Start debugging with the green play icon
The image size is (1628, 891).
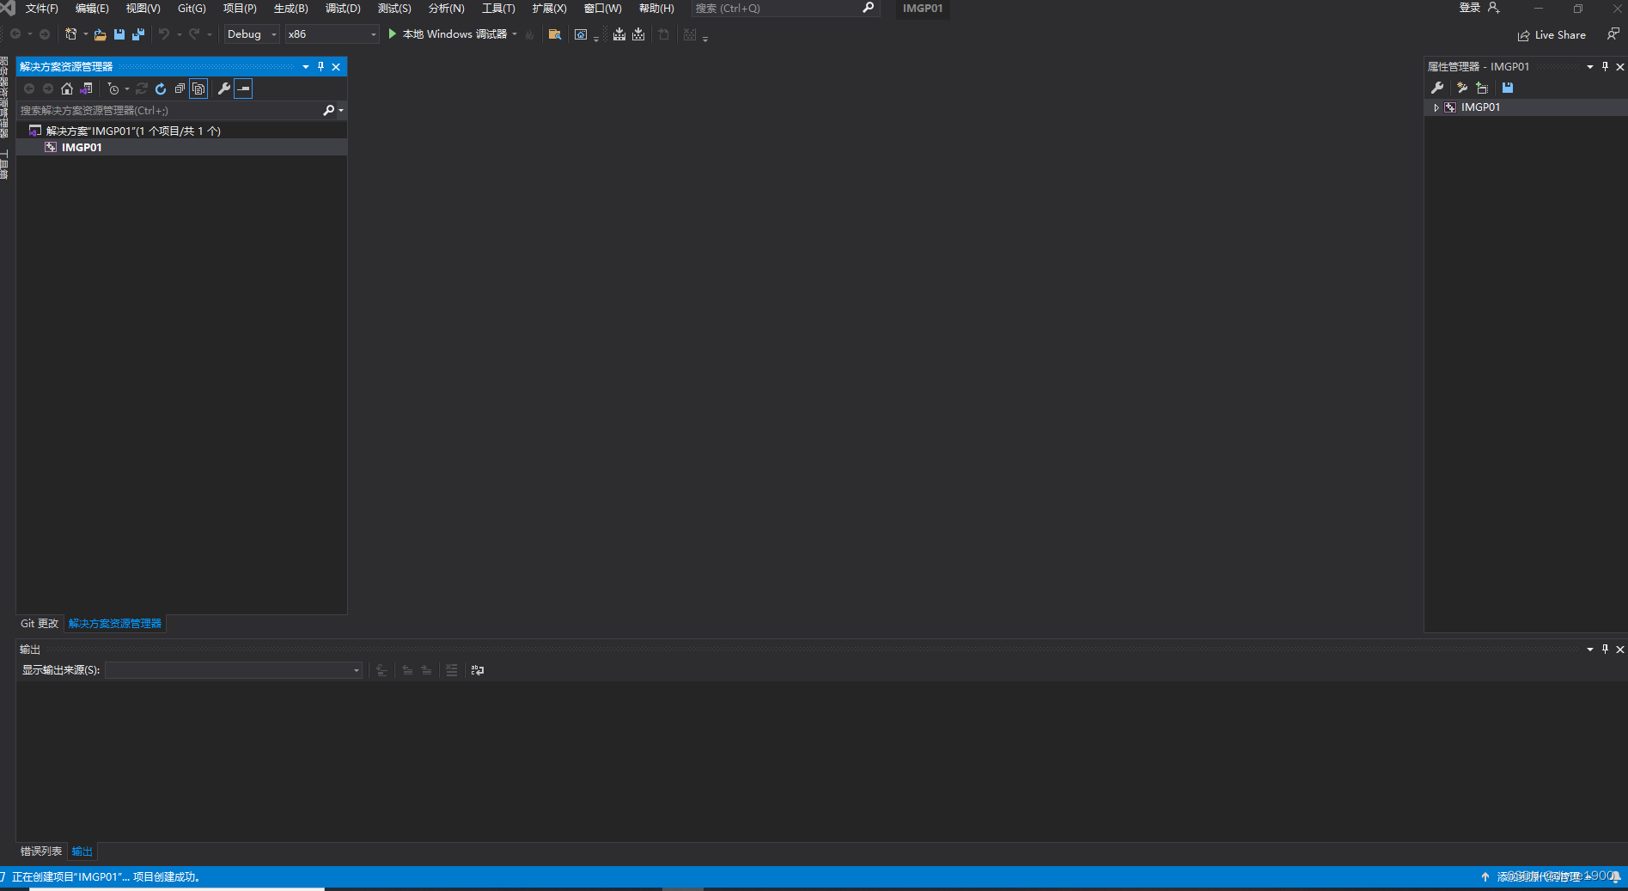coord(392,34)
